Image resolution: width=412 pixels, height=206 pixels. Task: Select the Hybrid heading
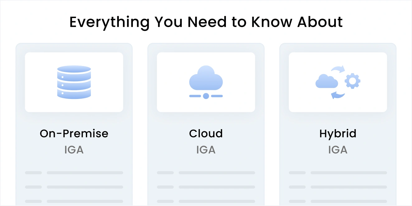click(x=338, y=134)
